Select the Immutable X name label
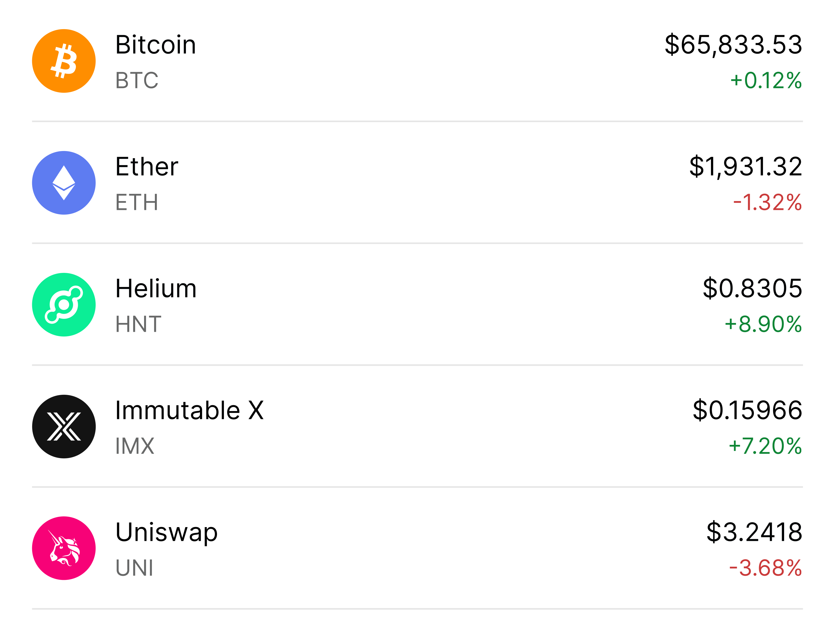Viewport: 835px width, 619px height. pyautogui.click(x=189, y=410)
